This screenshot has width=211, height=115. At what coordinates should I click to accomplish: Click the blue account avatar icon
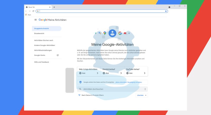pos(112,33)
